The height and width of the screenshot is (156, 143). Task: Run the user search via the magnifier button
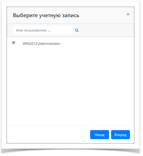click(x=77, y=30)
